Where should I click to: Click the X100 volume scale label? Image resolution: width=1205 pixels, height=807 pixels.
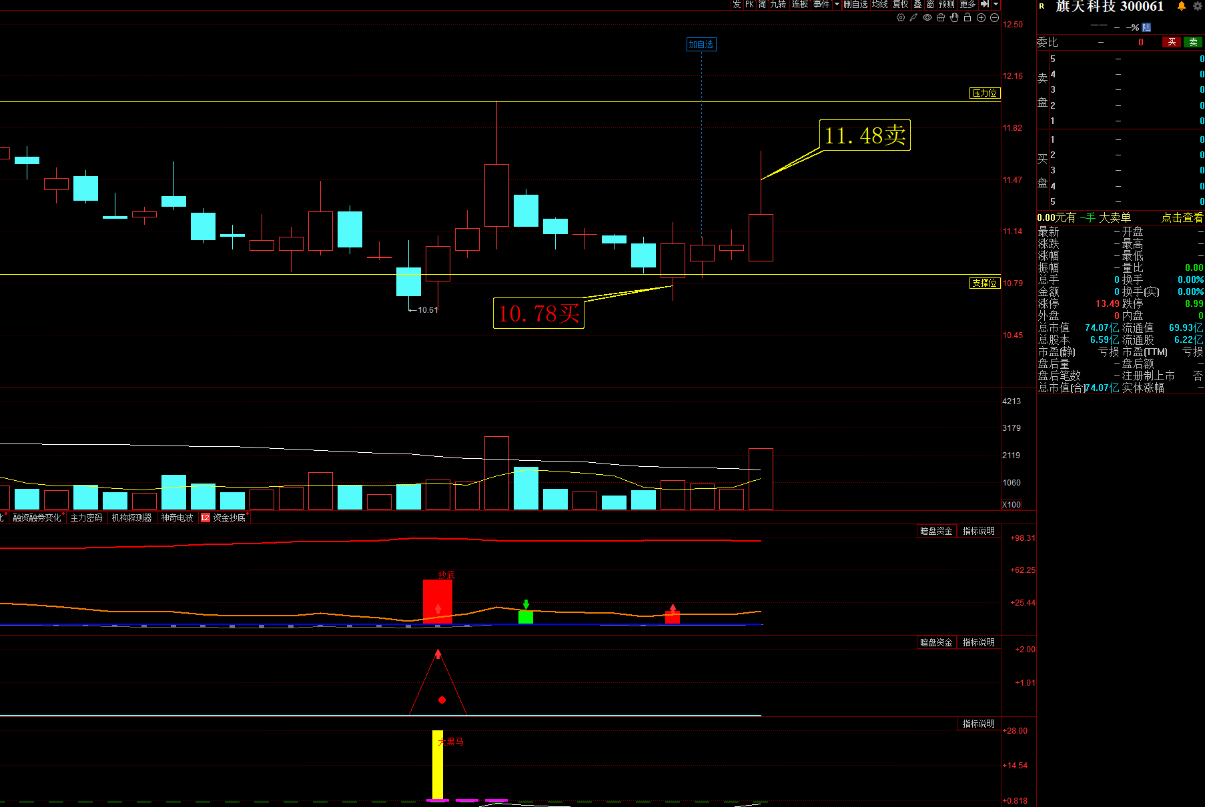click(1012, 505)
